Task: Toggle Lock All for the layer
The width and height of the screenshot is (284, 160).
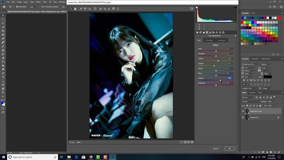Action: point(260,106)
